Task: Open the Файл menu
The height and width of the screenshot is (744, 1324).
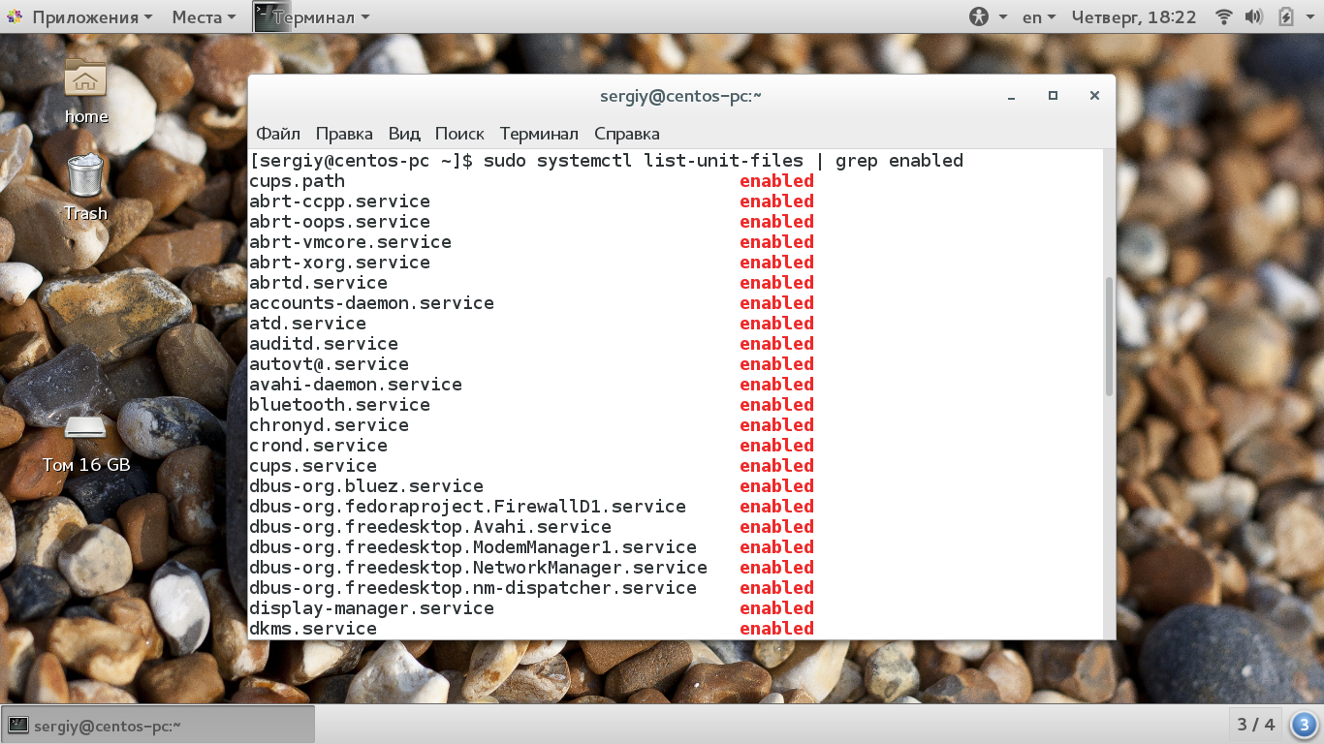Action: [x=278, y=134]
